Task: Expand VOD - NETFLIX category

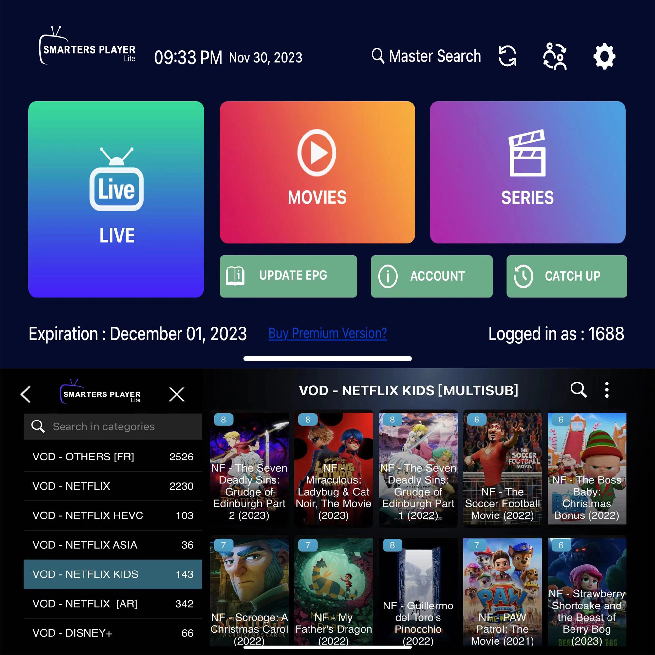Action: click(x=113, y=486)
